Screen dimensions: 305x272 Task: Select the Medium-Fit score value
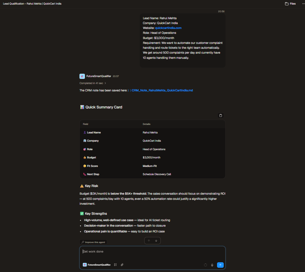tap(150, 166)
